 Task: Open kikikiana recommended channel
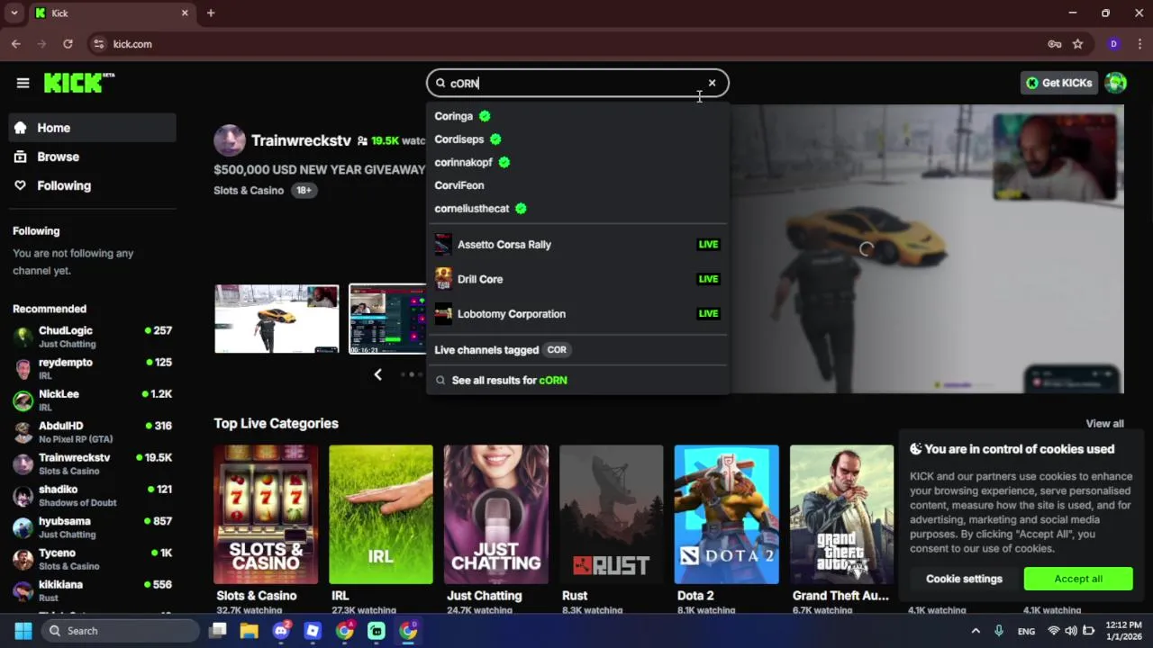(x=93, y=590)
